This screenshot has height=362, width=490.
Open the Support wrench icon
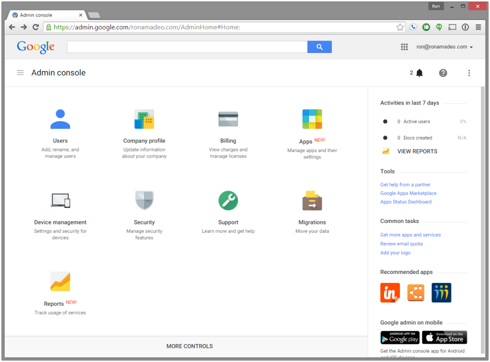(x=228, y=200)
